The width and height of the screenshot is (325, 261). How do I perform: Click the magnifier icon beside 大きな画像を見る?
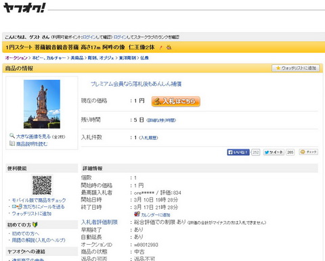coord(12,136)
